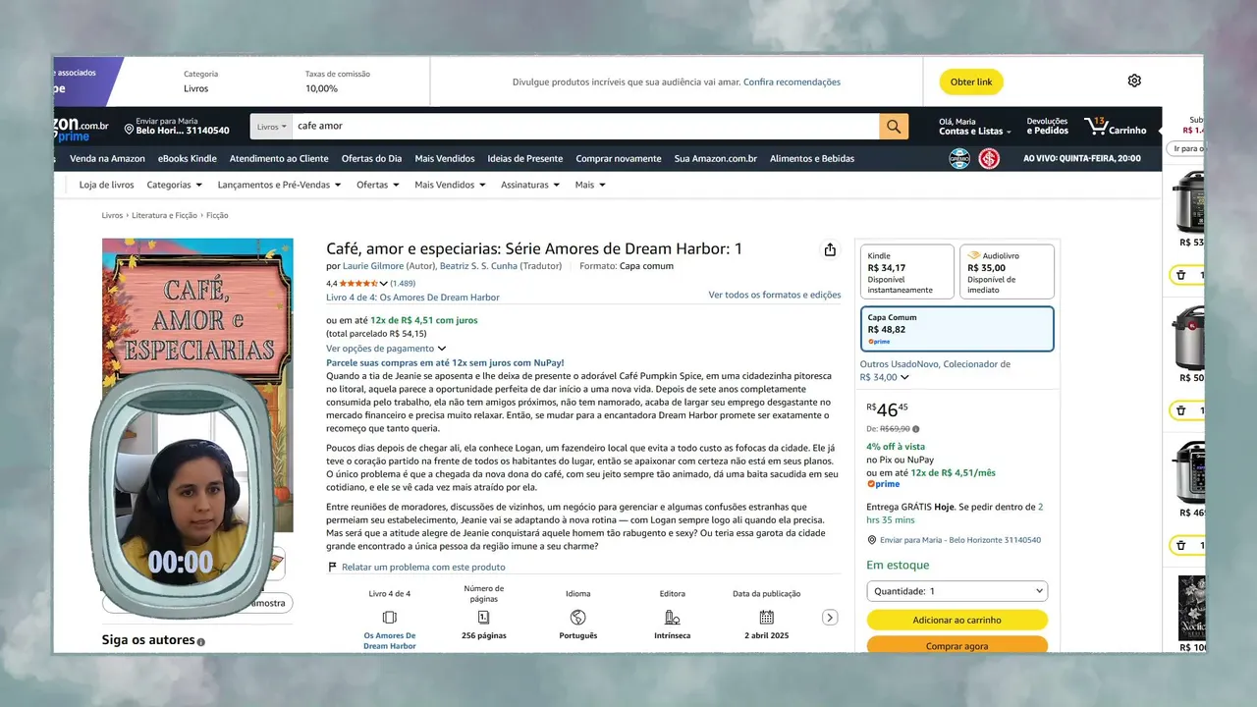Open Ideias de Presente
This screenshot has height=707, width=1257.
point(525,158)
